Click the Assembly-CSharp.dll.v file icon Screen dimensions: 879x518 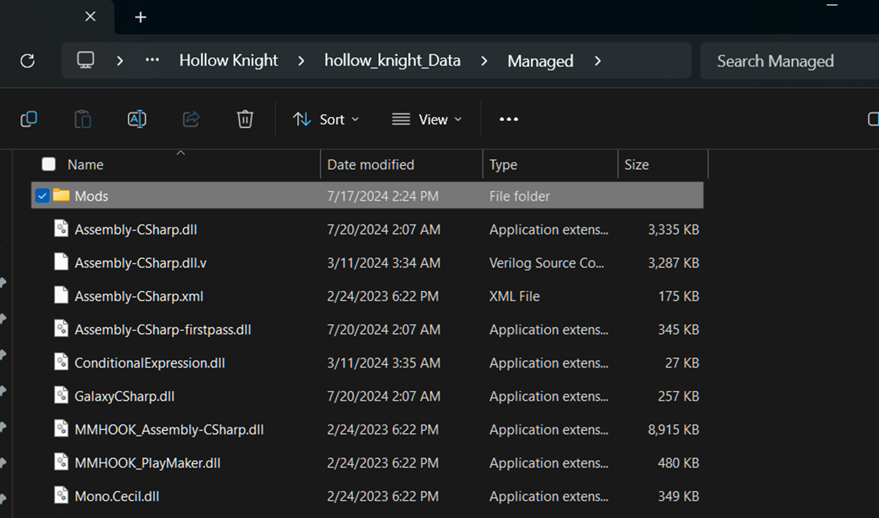(61, 262)
